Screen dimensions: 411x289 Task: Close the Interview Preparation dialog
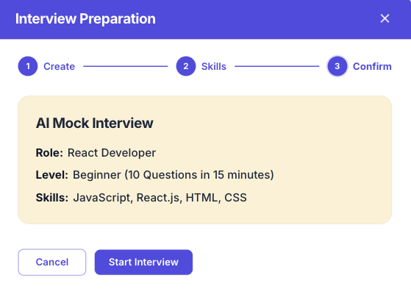click(x=385, y=18)
